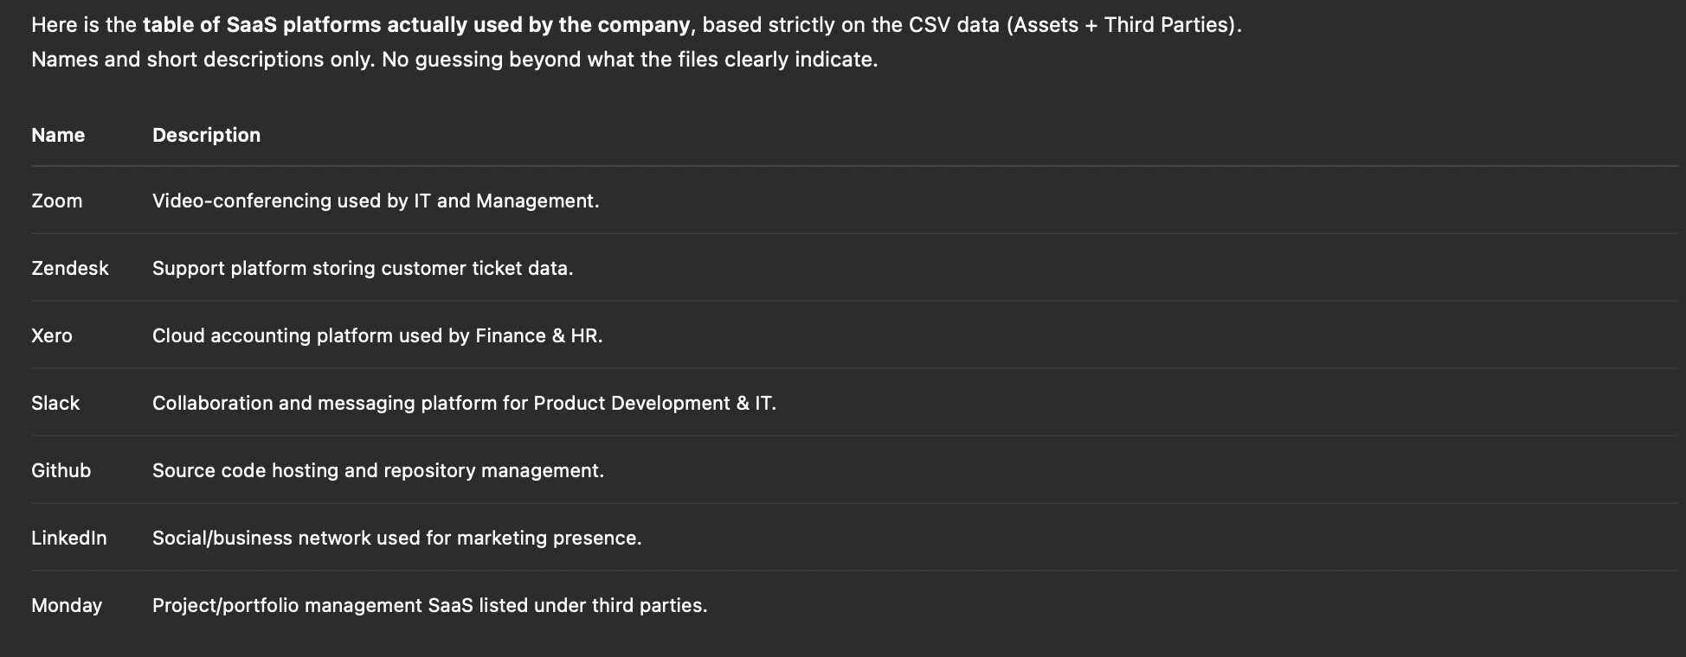This screenshot has width=1686, height=657.
Task: Click the 'Social/business network' description
Action: pos(396,538)
